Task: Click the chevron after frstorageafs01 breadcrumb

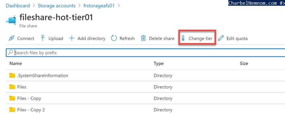Action: coord(119,6)
